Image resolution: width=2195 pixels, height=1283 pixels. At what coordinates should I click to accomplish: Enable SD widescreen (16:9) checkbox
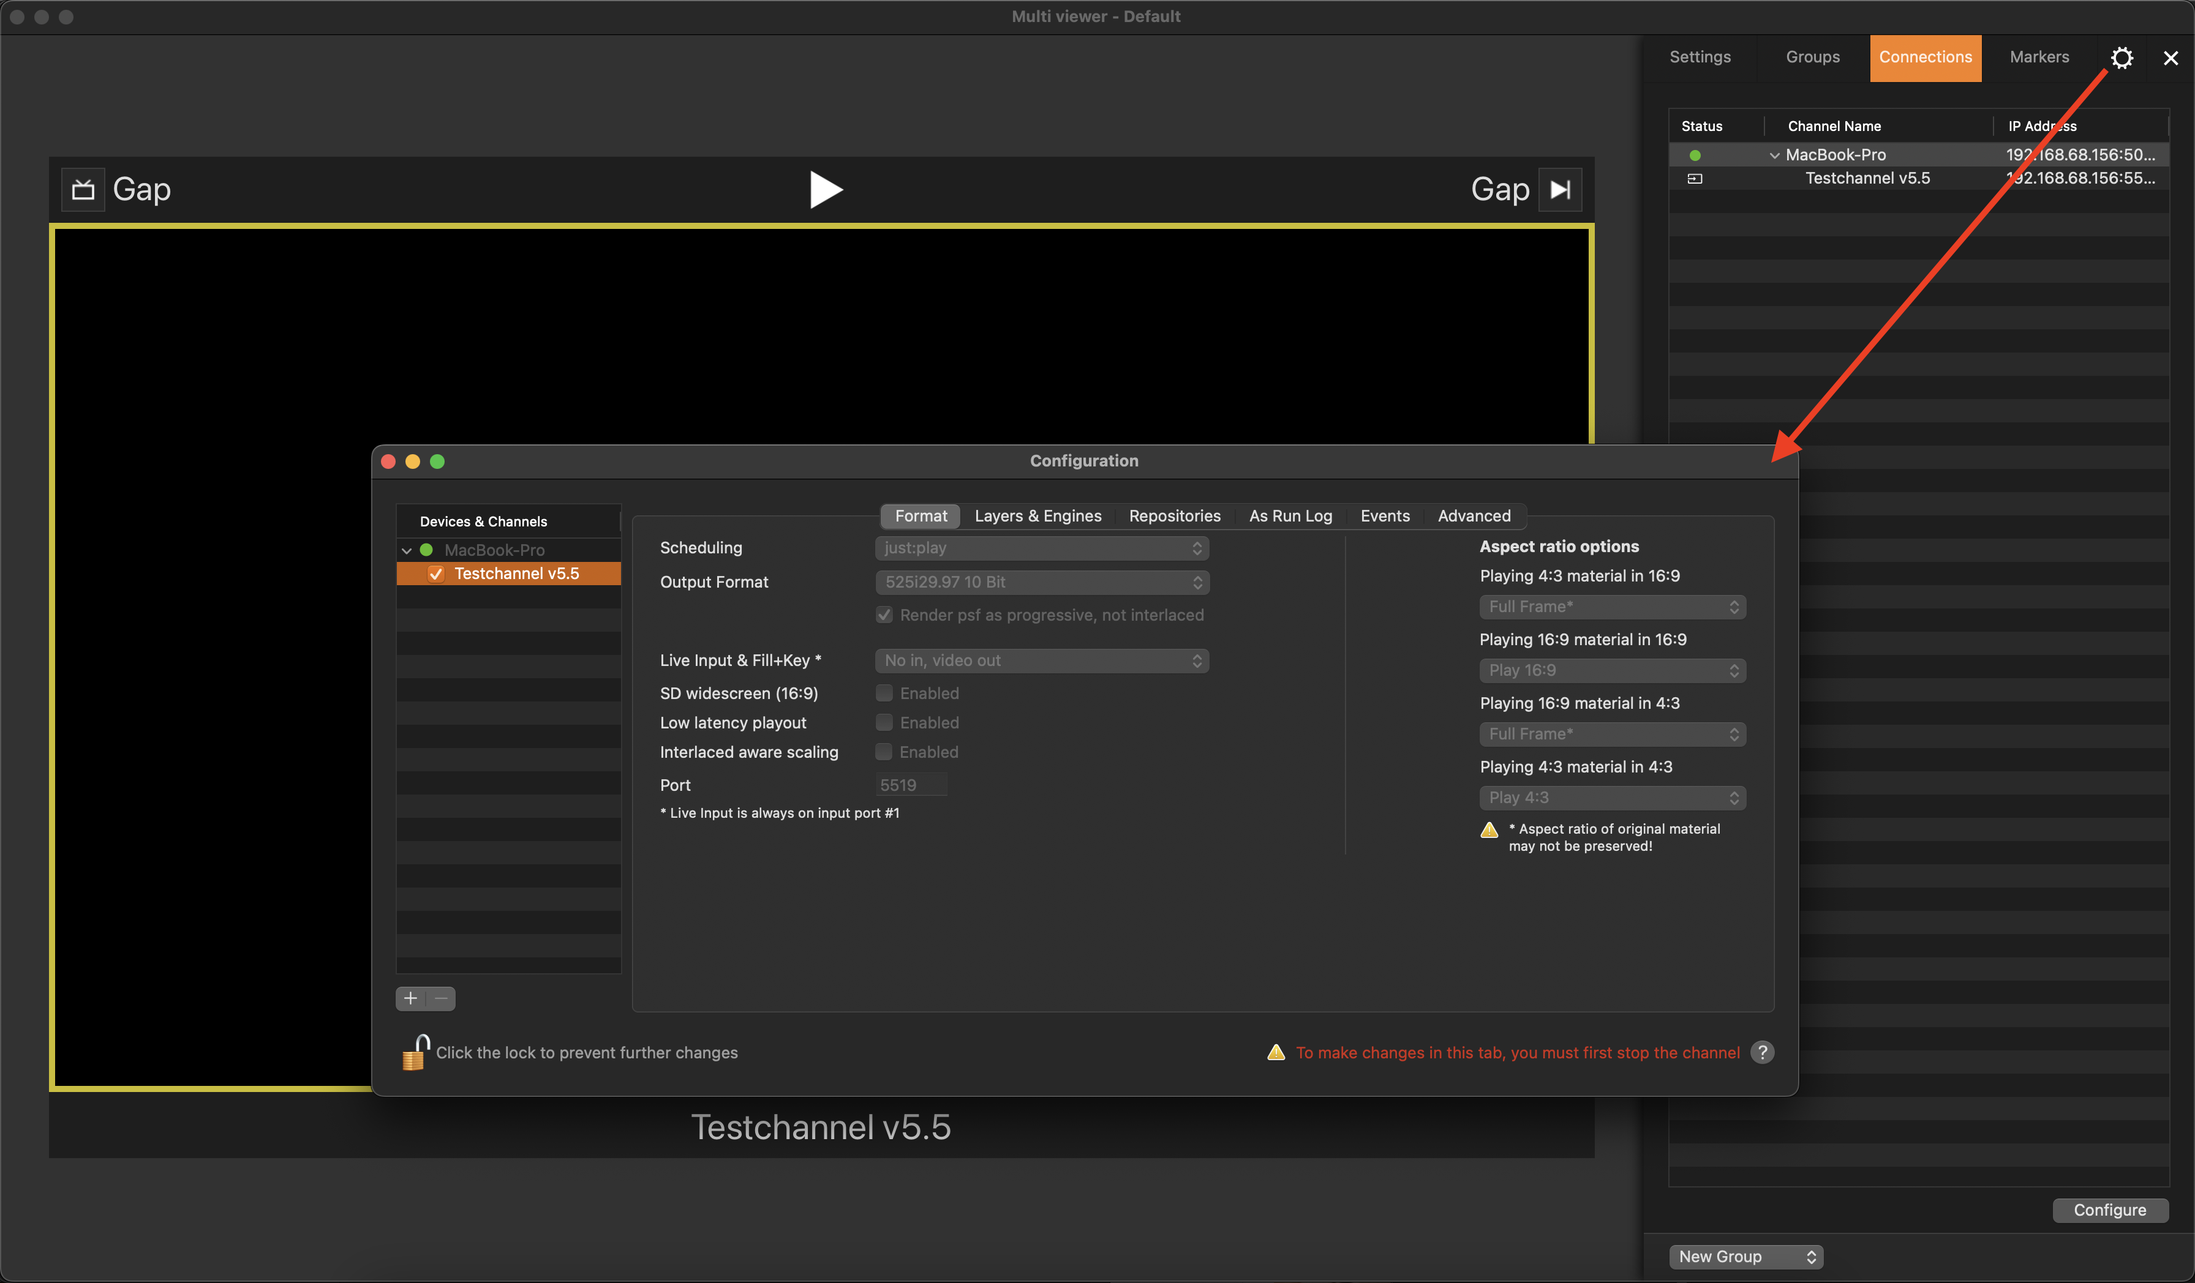pyautogui.click(x=884, y=693)
